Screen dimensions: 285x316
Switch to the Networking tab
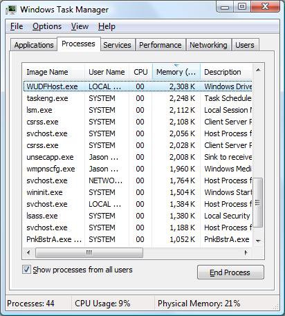pyautogui.click(x=208, y=45)
